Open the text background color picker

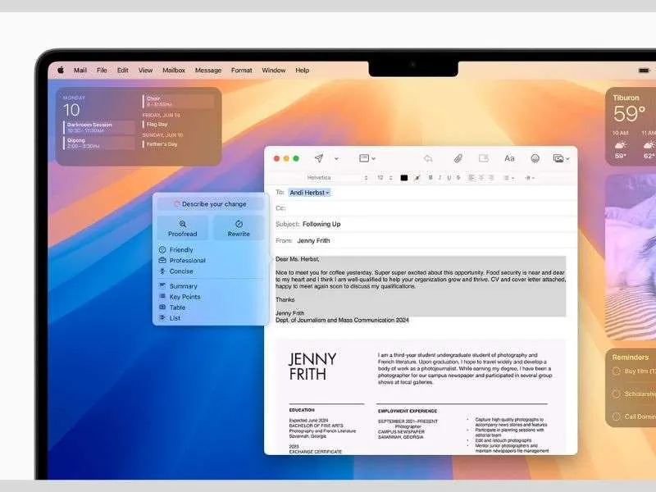(417, 178)
